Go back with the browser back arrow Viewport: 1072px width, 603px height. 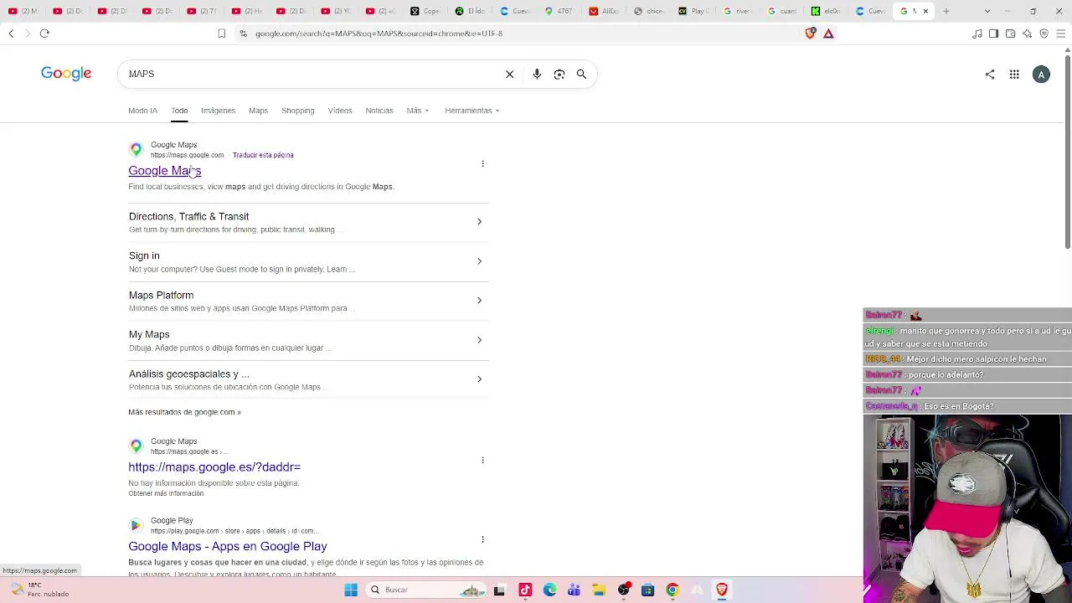pyautogui.click(x=11, y=33)
